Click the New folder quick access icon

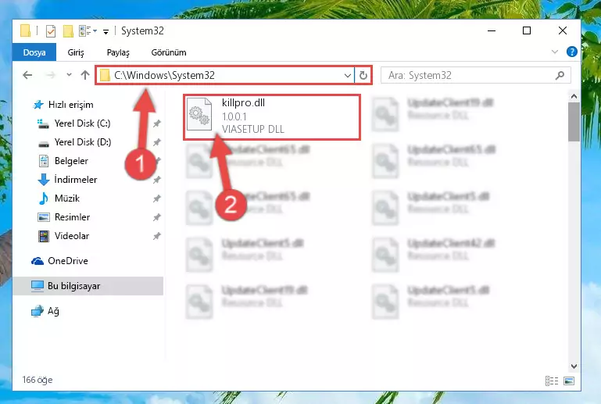[x=68, y=31]
